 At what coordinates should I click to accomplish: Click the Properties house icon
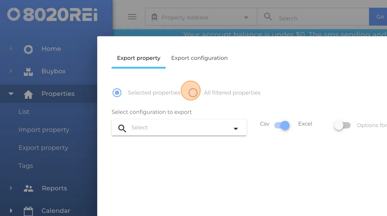pos(28,94)
